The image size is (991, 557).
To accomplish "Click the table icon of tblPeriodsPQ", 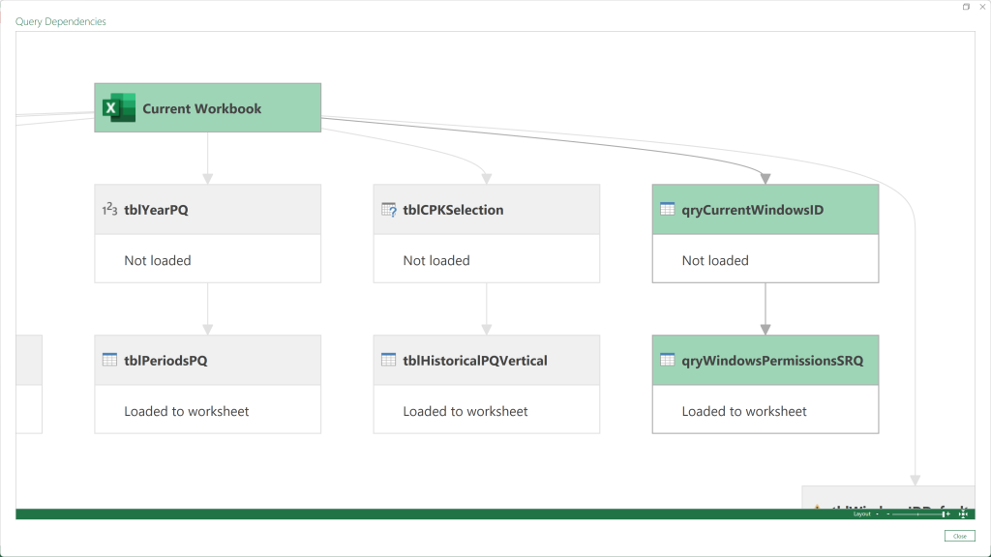I will 109,360.
